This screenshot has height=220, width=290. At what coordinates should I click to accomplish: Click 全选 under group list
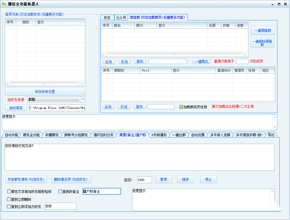109,62
